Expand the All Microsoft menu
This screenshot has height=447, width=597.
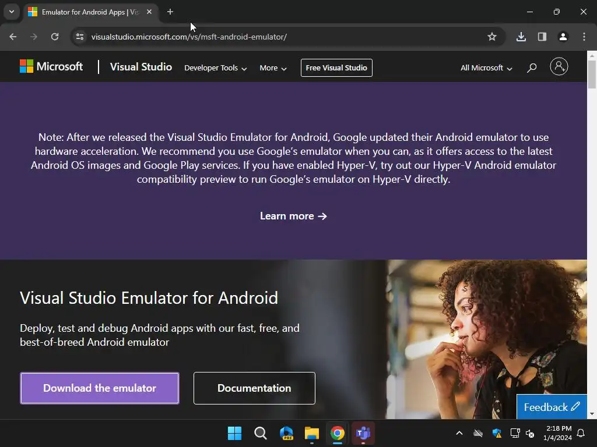[486, 68]
